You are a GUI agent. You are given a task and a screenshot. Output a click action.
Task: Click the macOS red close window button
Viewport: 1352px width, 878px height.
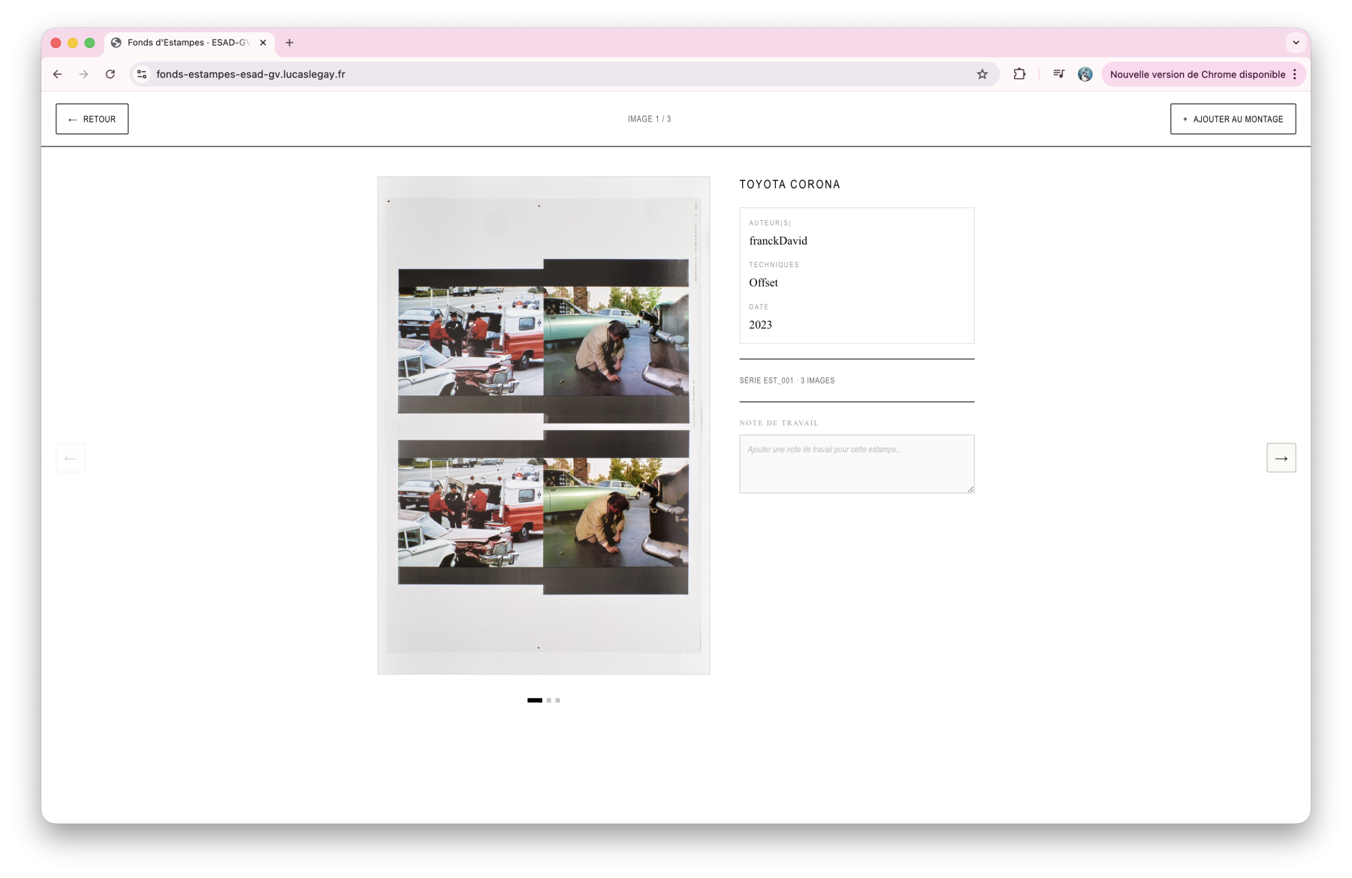point(56,43)
